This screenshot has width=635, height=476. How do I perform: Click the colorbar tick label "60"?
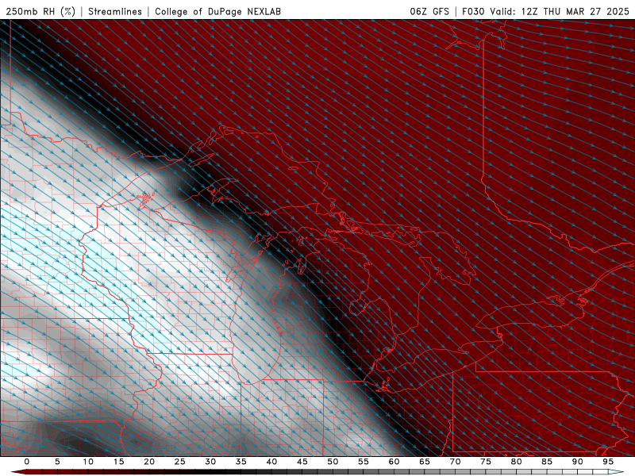coord(394,462)
